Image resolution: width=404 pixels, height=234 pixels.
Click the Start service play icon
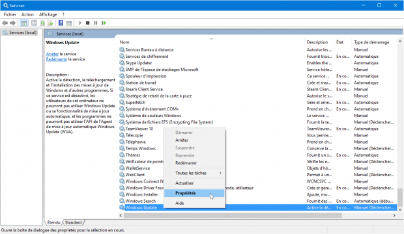click(80, 23)
